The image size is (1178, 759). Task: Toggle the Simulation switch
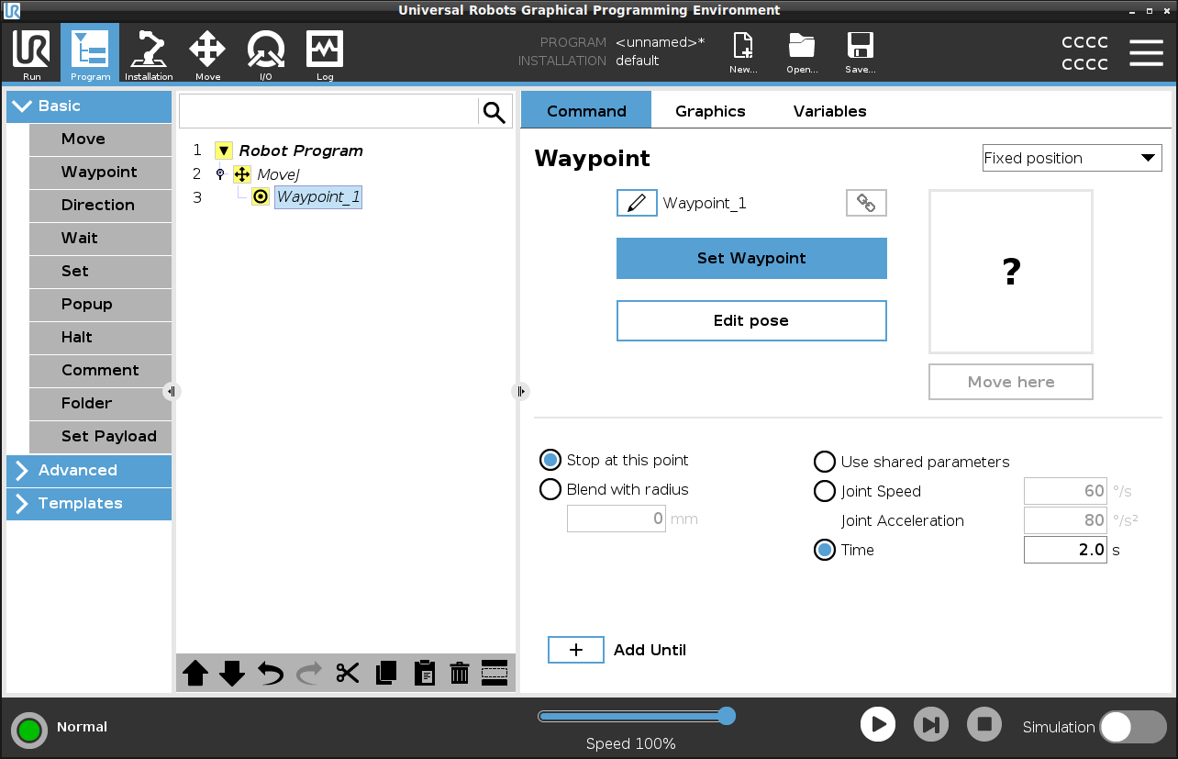pos(1132,727)
